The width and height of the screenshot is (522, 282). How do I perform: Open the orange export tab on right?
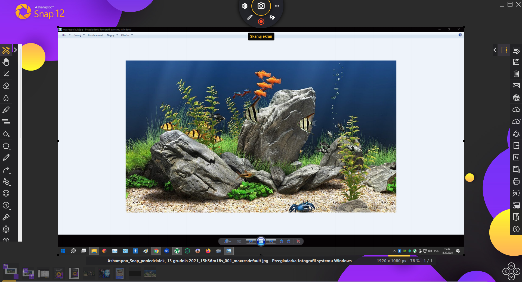[504, 50]
